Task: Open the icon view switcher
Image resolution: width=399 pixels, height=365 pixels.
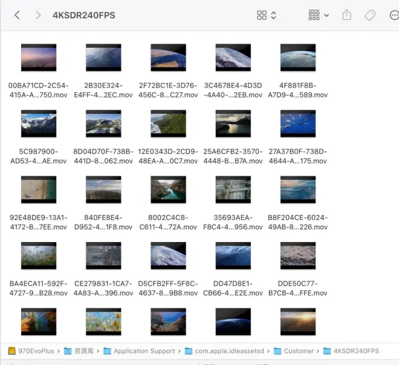Action: pos(266,15)
